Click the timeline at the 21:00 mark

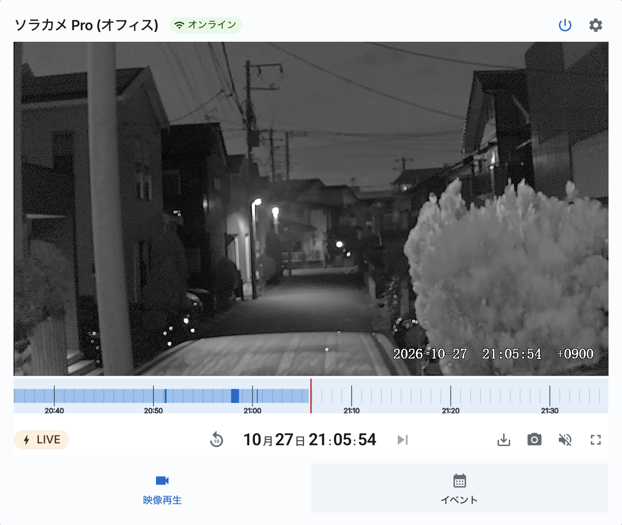[x=253, y=396]
